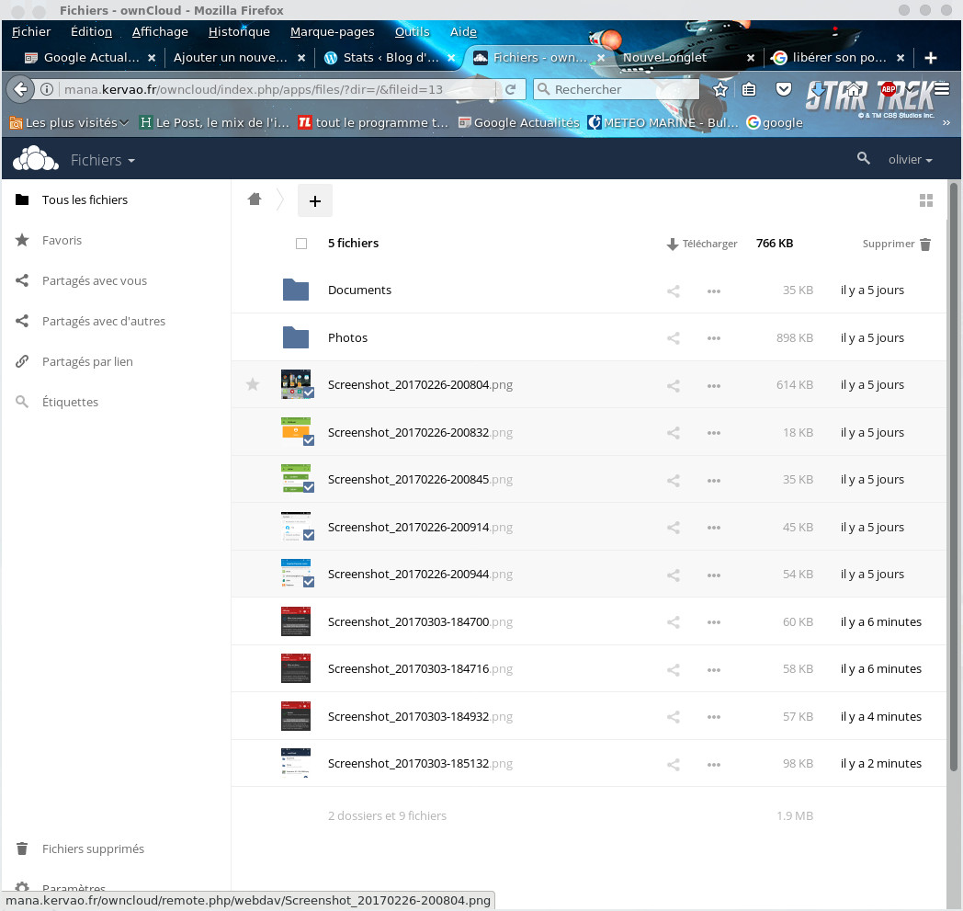Image resolution: width=963 pixels, height=911 pixels.
Task: Deselect the Screenshot_20170226-200944.png file checkbox
Action: point(308,582)
